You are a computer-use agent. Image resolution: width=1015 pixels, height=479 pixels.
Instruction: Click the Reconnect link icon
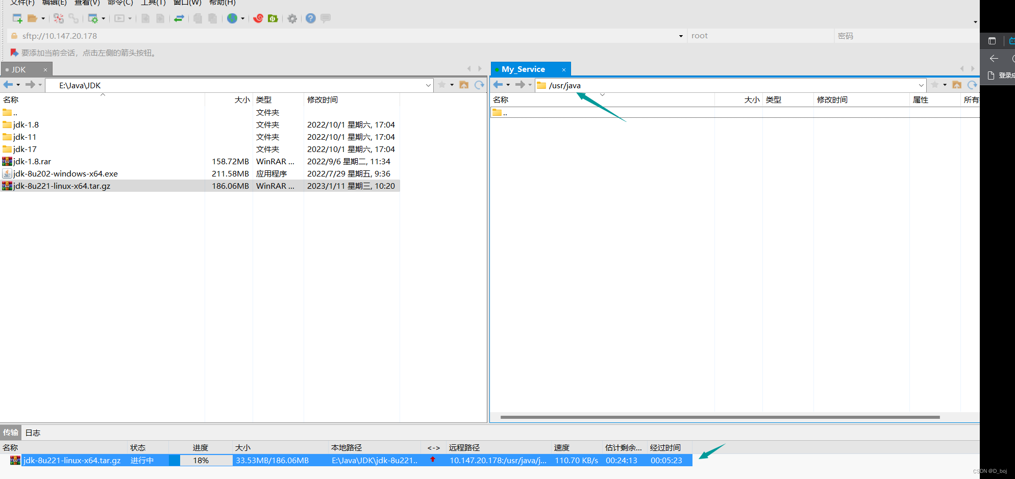point(73,18)
